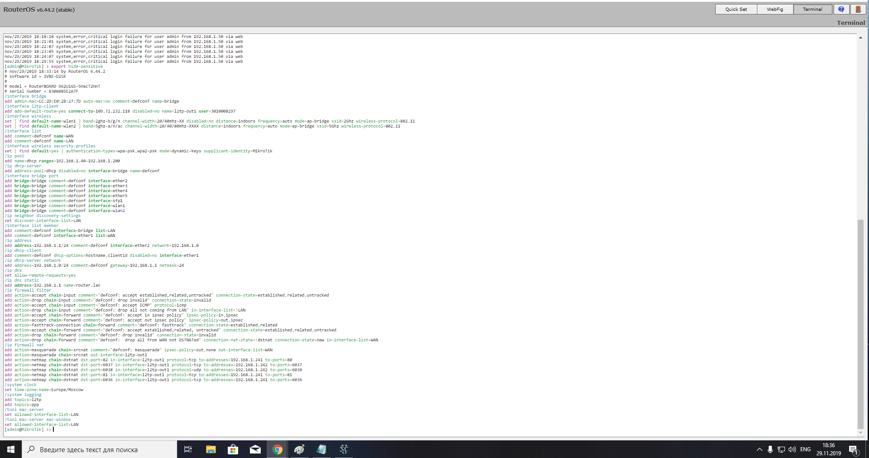869x458 pixels.
Task: Open the clock showing 18:36
Action: coord(828,449)
